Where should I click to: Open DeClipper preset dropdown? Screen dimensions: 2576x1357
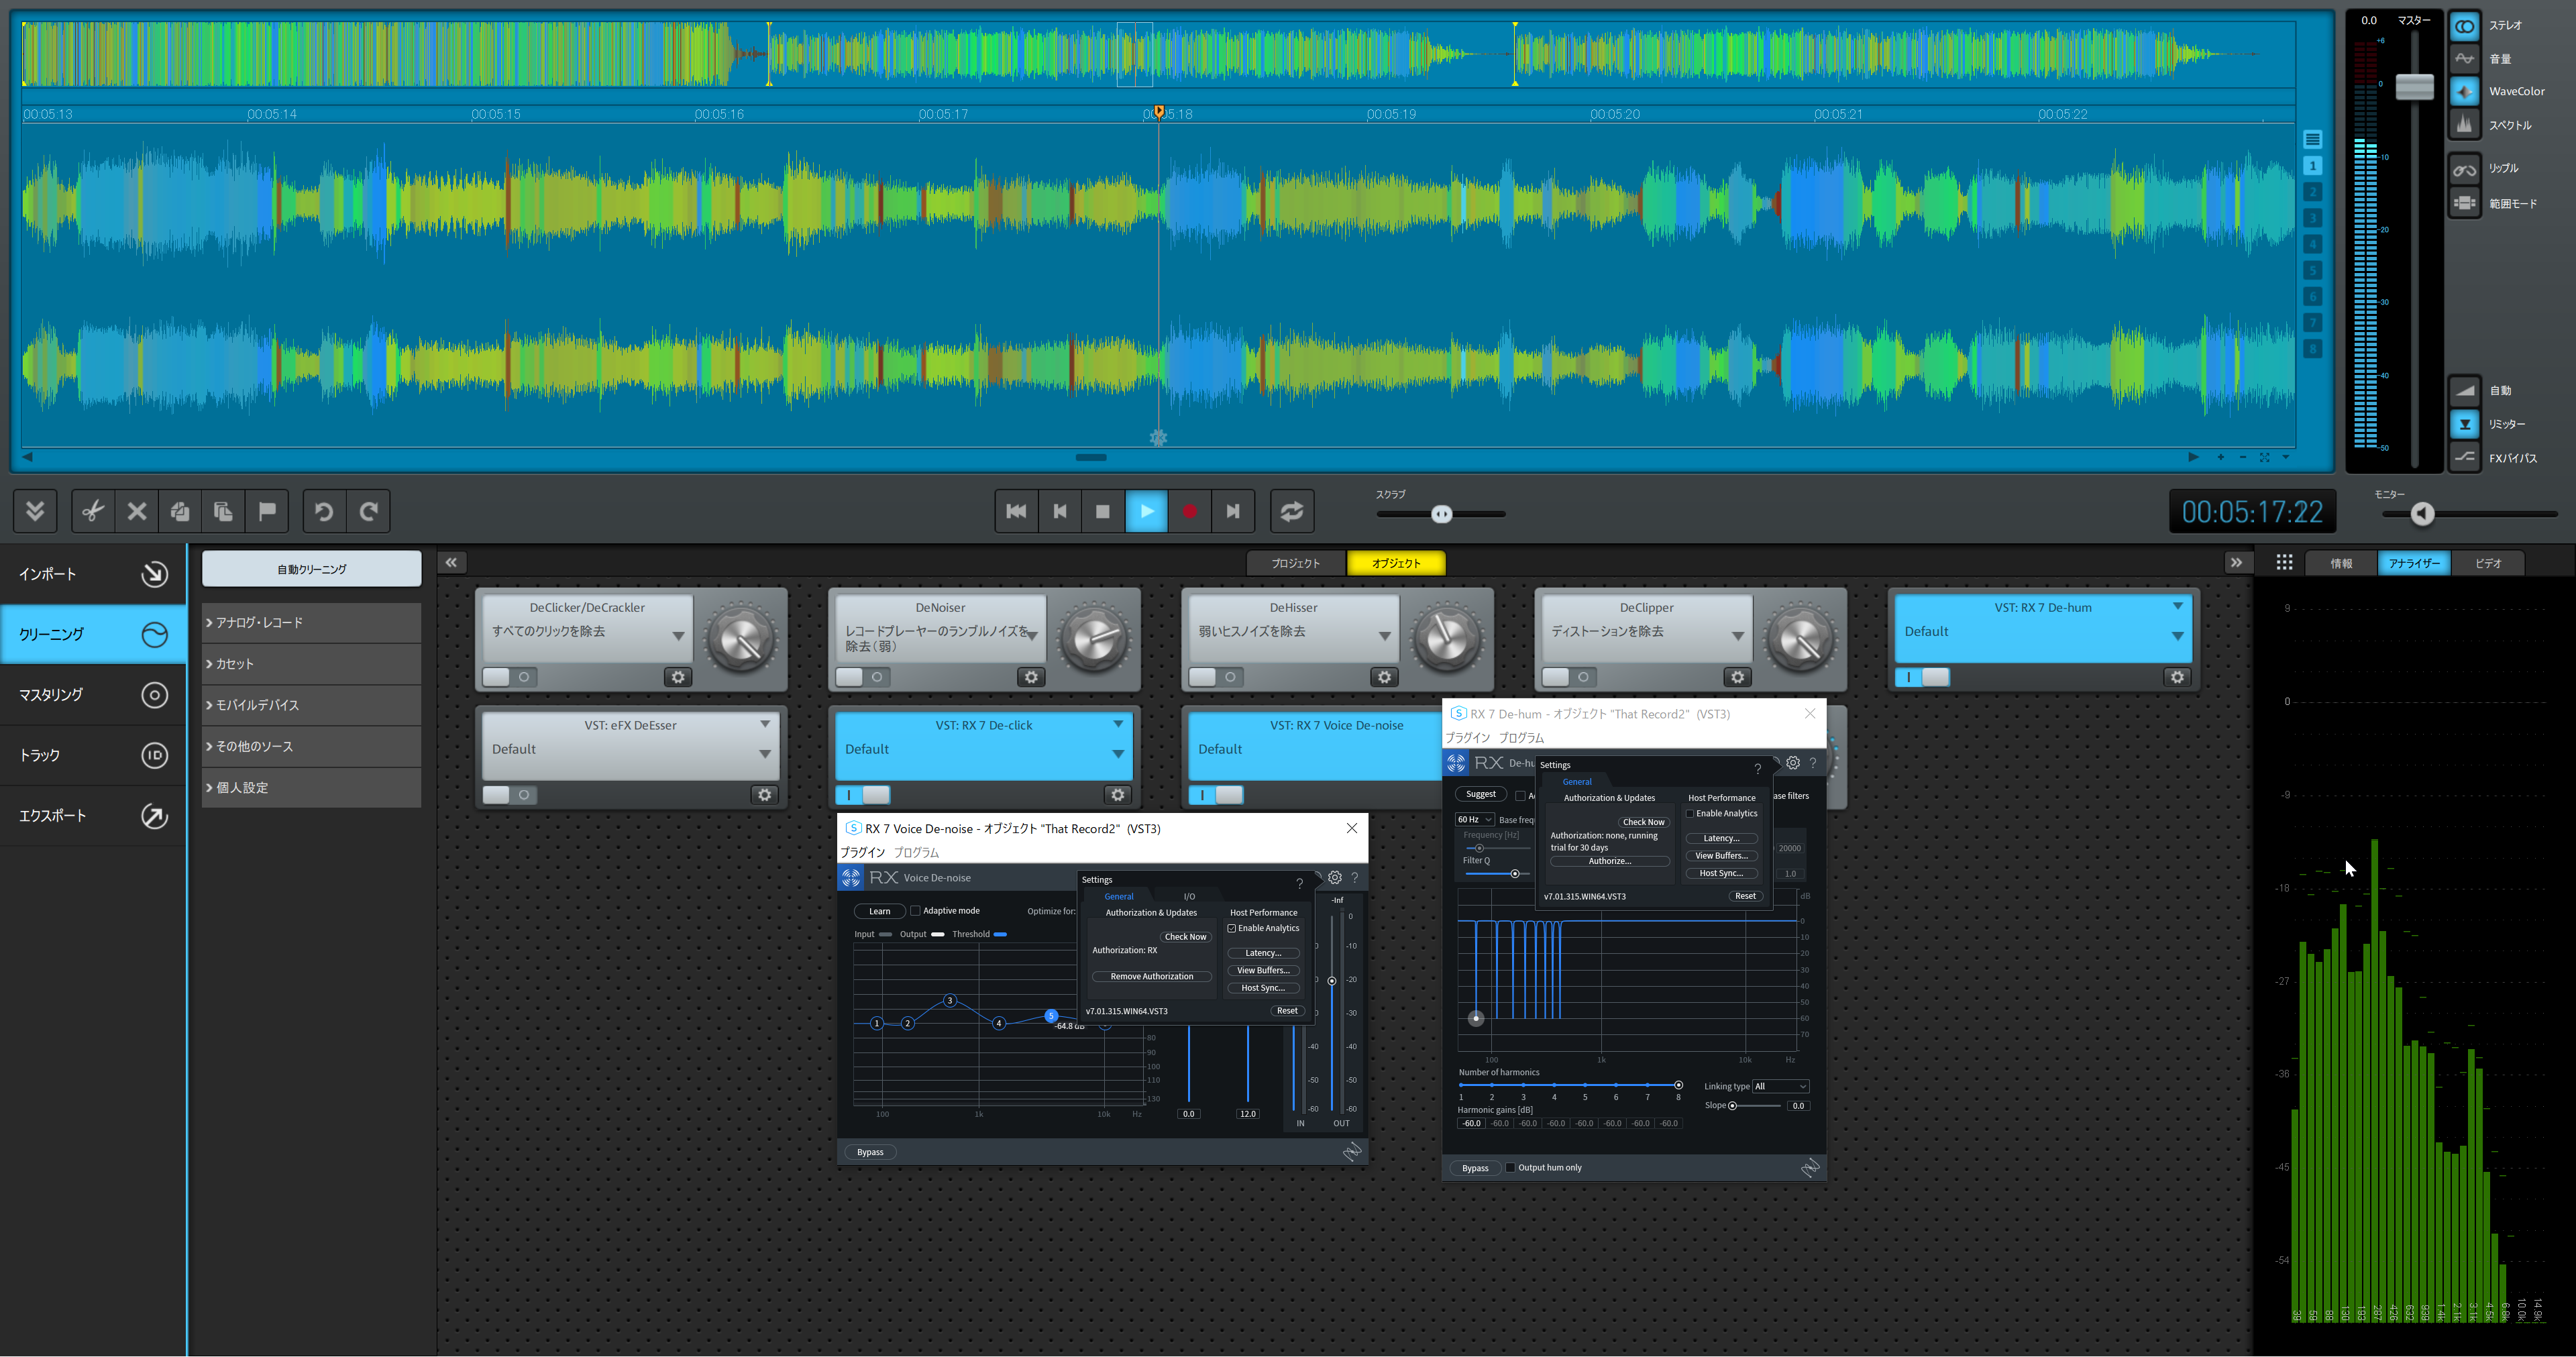[1737, 636]
